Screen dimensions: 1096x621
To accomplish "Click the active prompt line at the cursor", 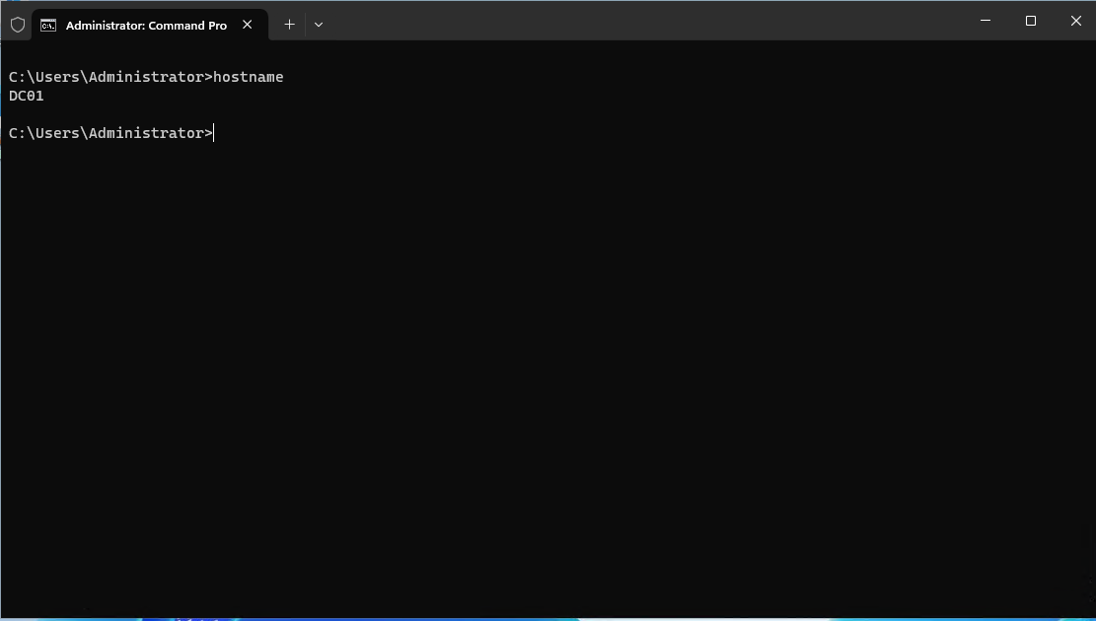I will pyautogui.click(x=110, y=133).
